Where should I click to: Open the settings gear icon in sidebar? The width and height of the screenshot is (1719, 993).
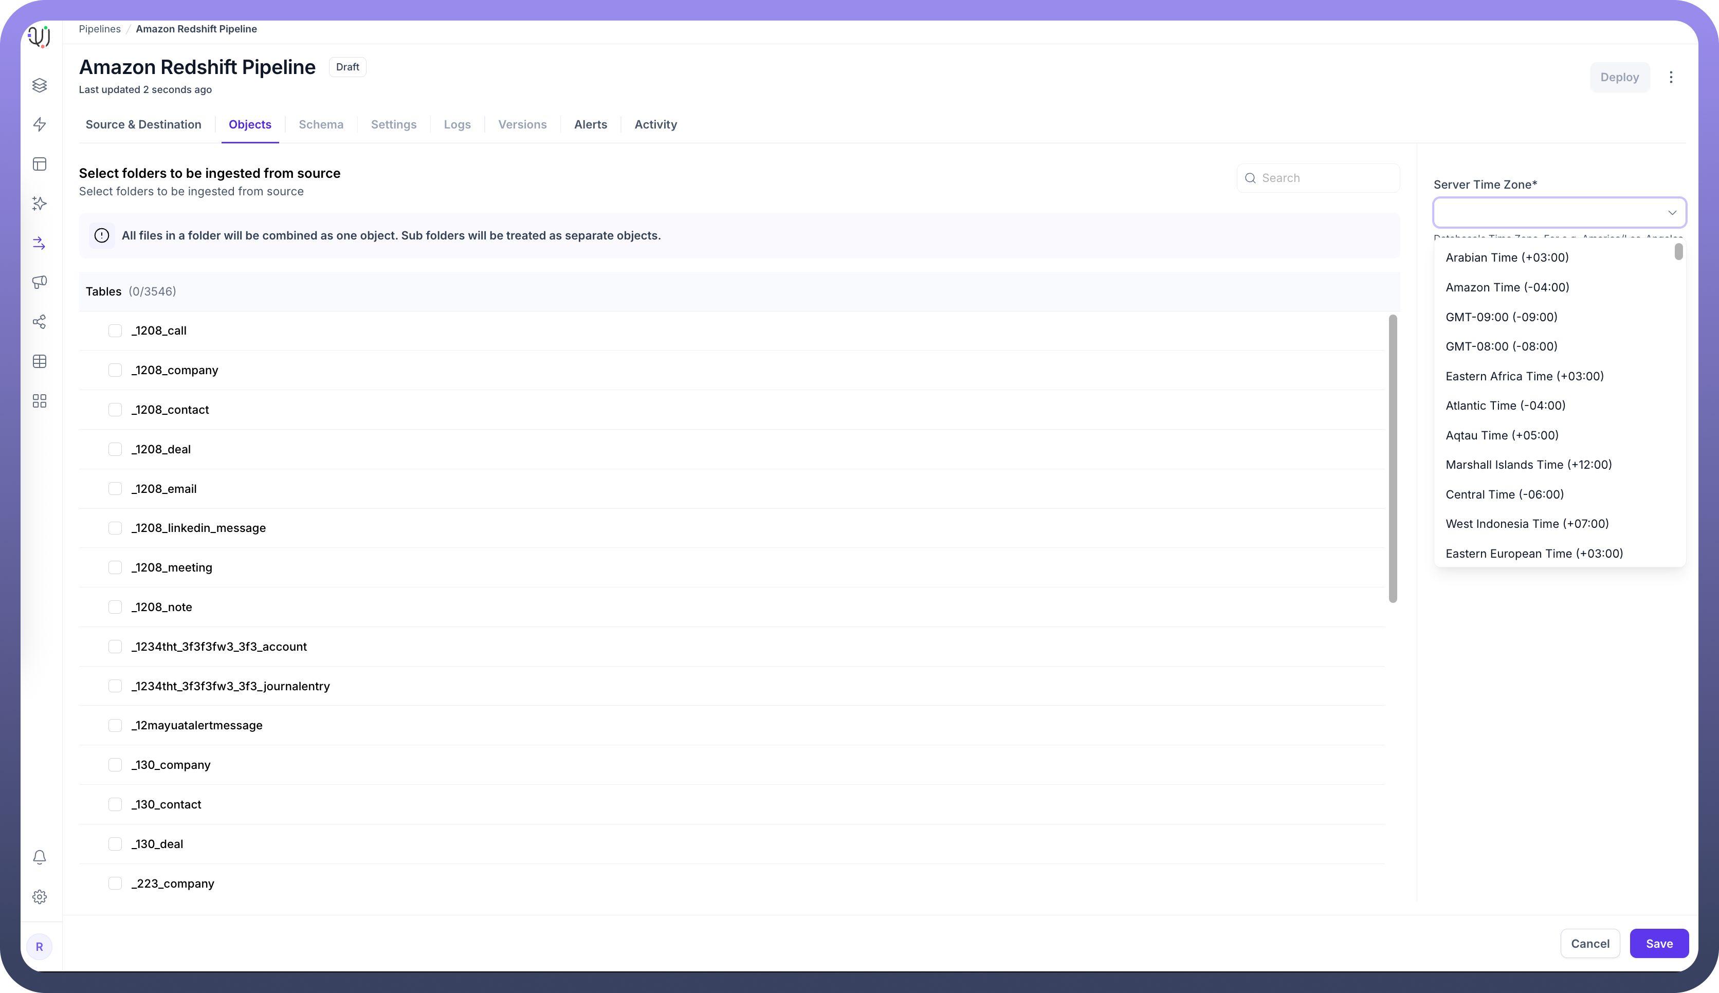pyautogui.click(x=40, y=897)
